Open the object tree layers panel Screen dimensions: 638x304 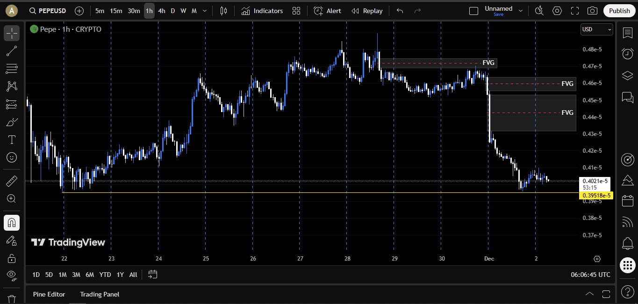coord(627,75)
